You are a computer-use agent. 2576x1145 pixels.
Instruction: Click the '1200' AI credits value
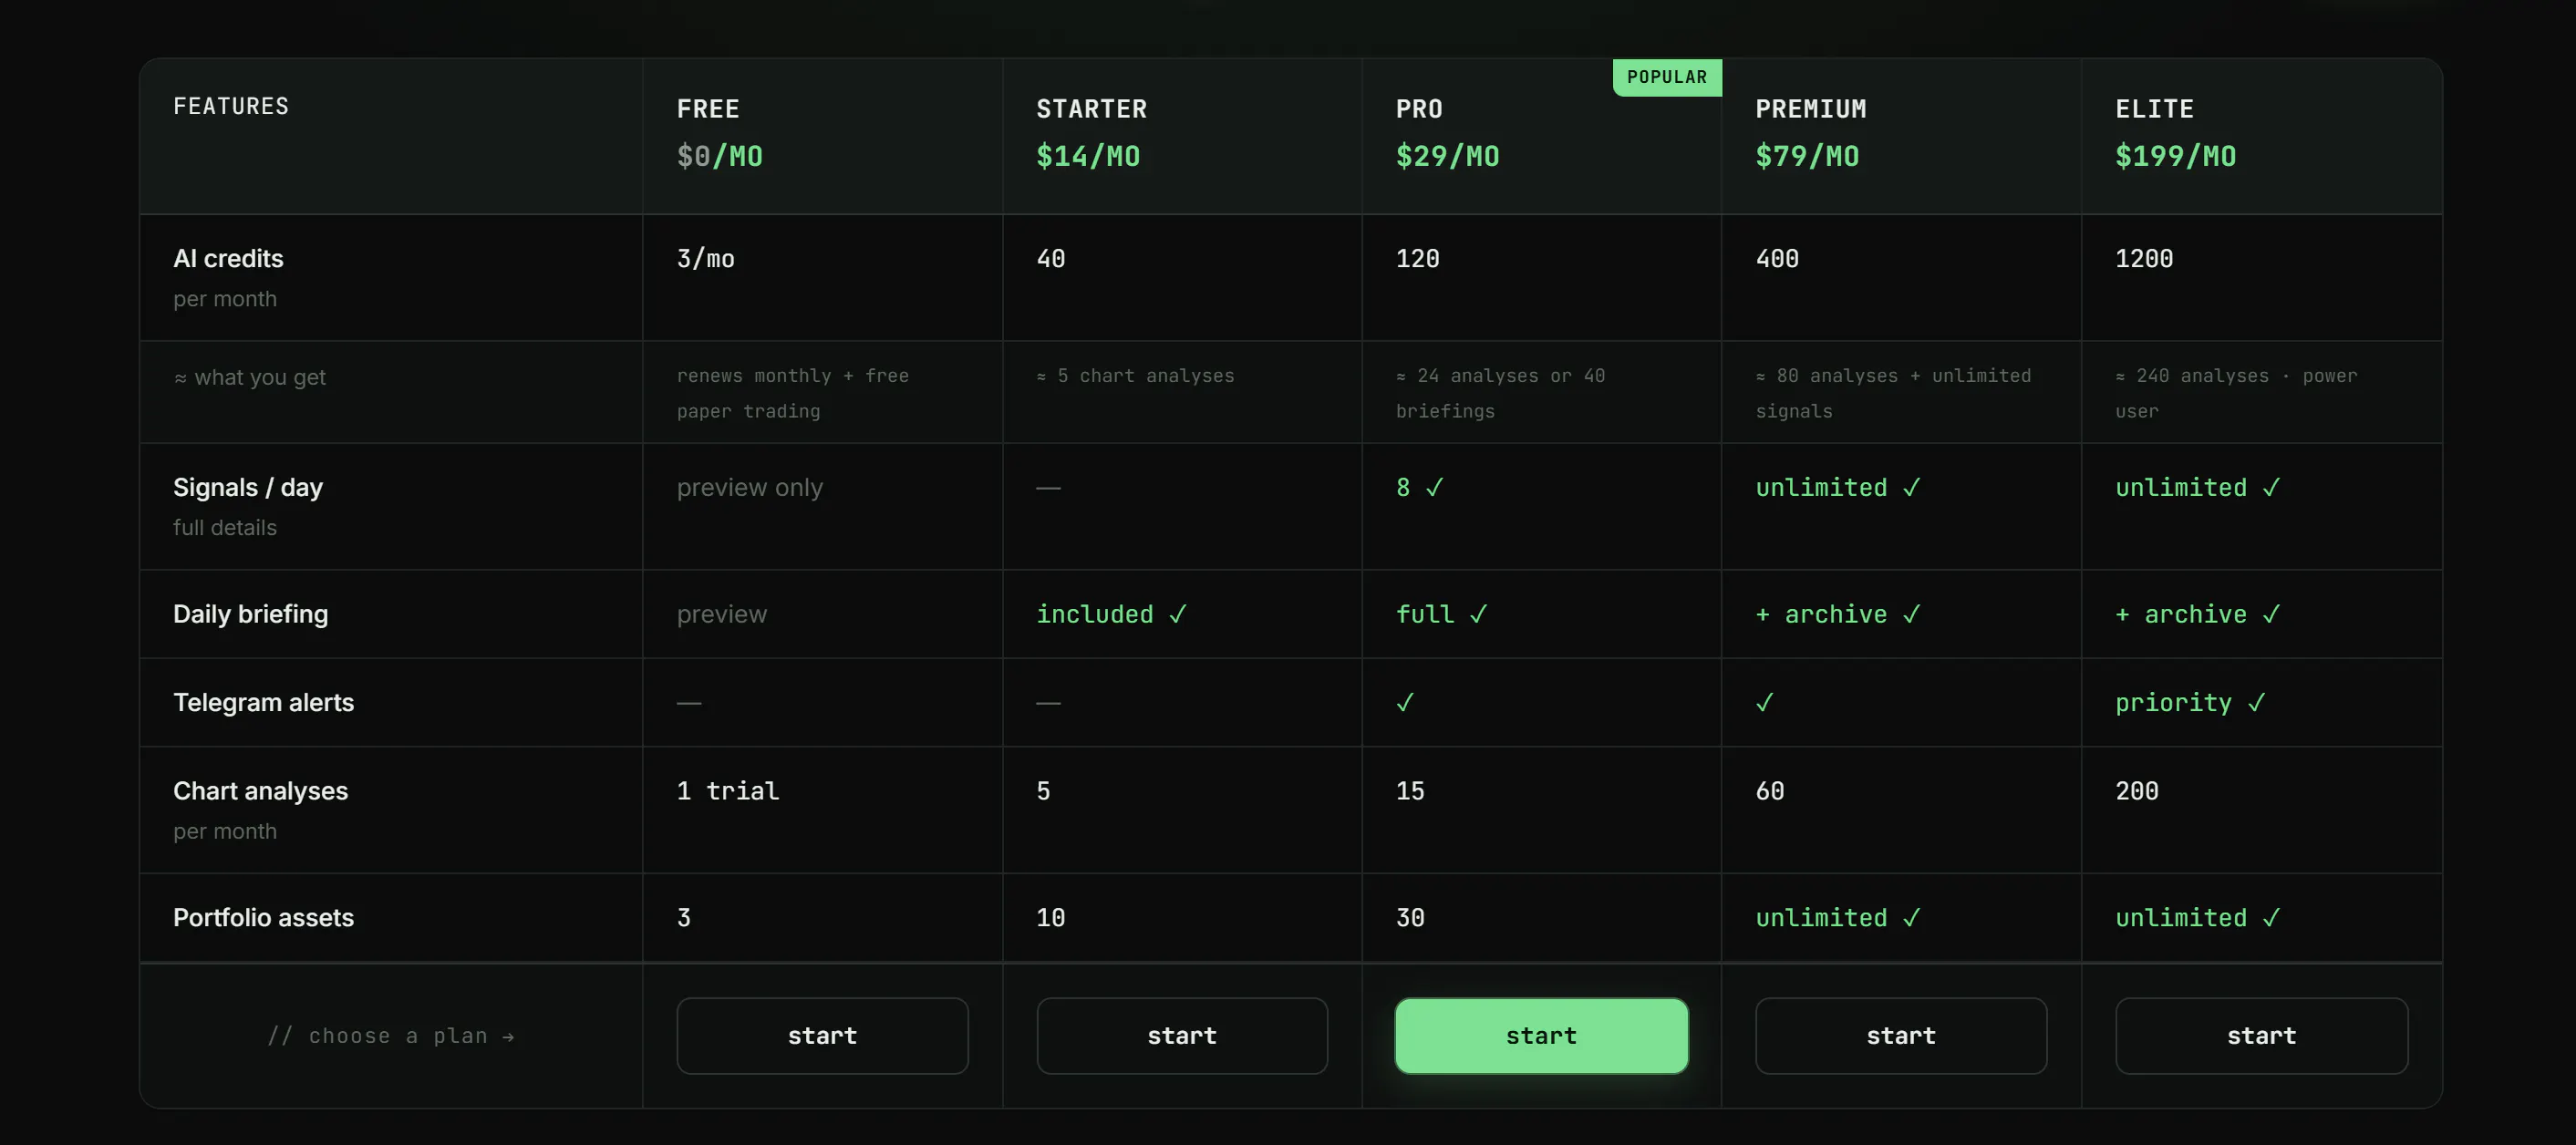point(2144,259)
